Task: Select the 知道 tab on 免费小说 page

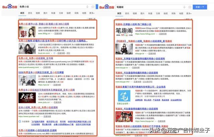Action: coord(53,13)
